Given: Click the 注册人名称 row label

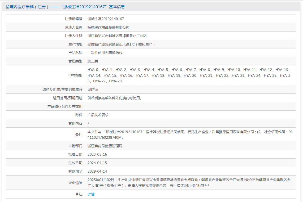Looking at the screenshot, I should [x=73, y=27].
